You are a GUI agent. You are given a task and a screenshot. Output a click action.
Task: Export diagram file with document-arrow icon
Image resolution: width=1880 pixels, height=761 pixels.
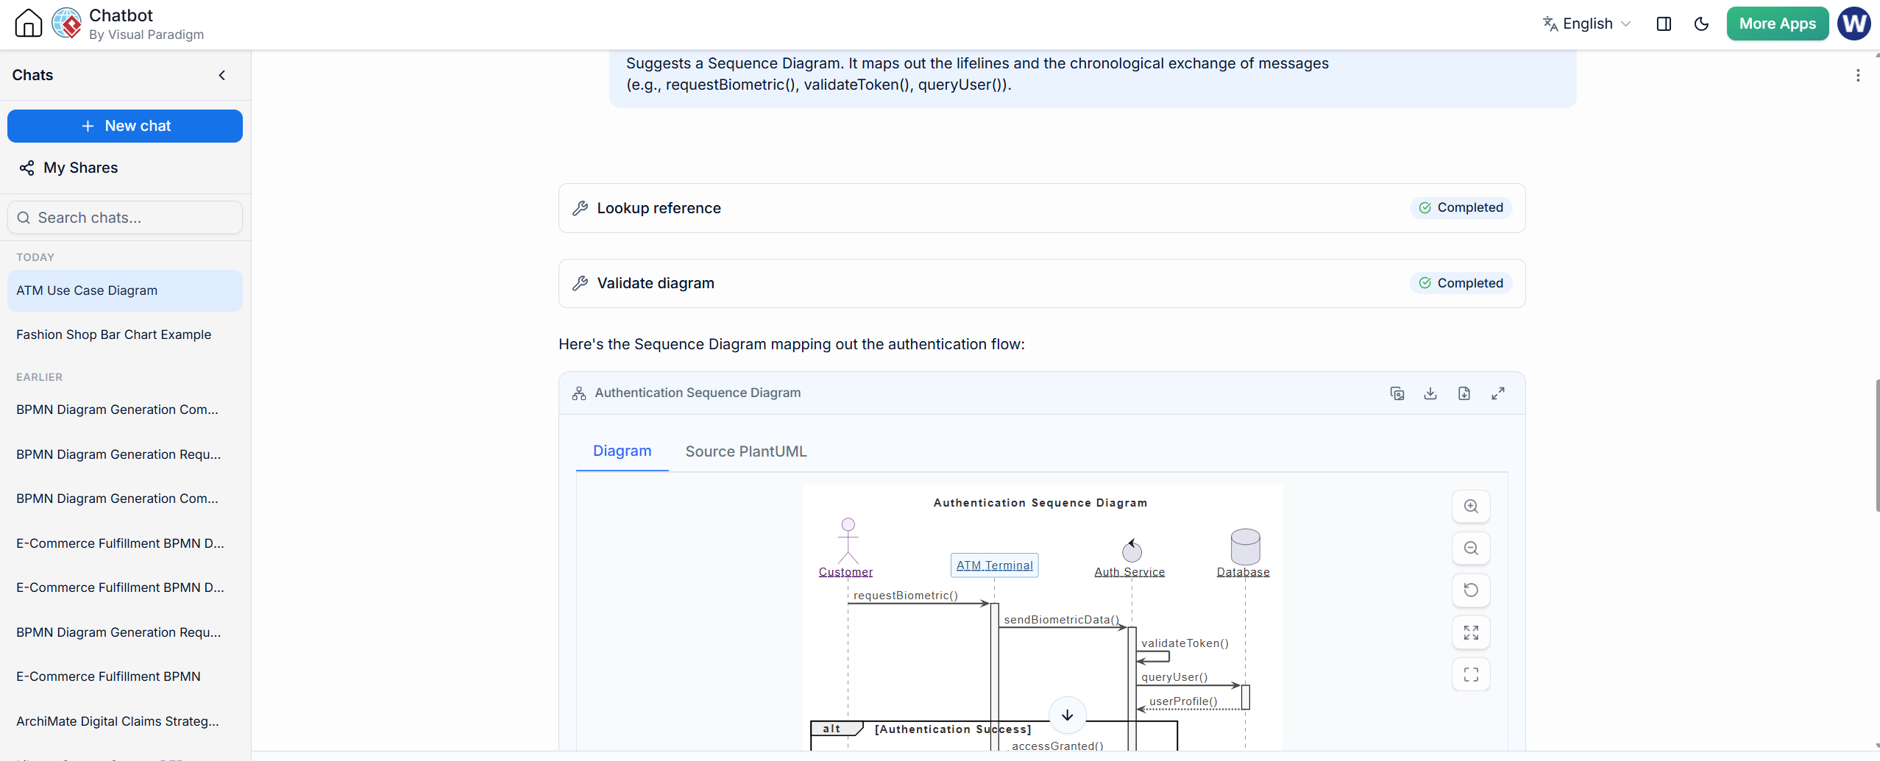click(x=1464, y=393)
